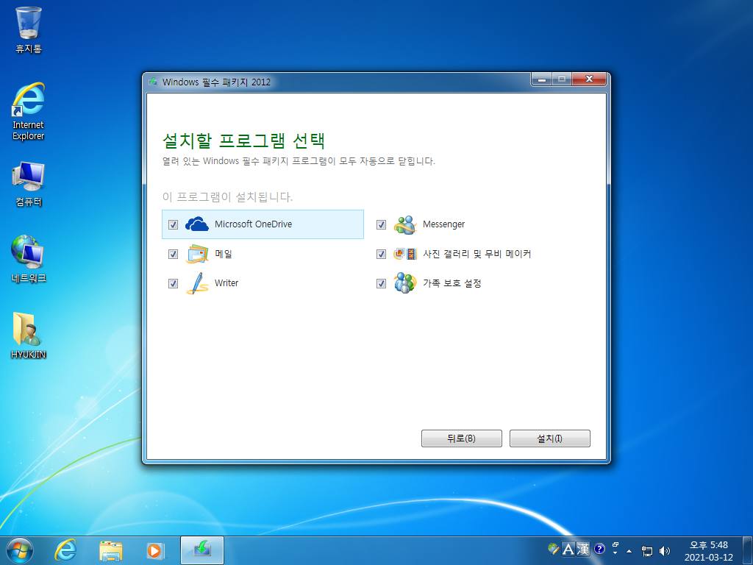Toggle 사진 갤러리 및 무비 메이커 checkbox
The width and height of the screenshot is (753, 565).
[382, 254]
